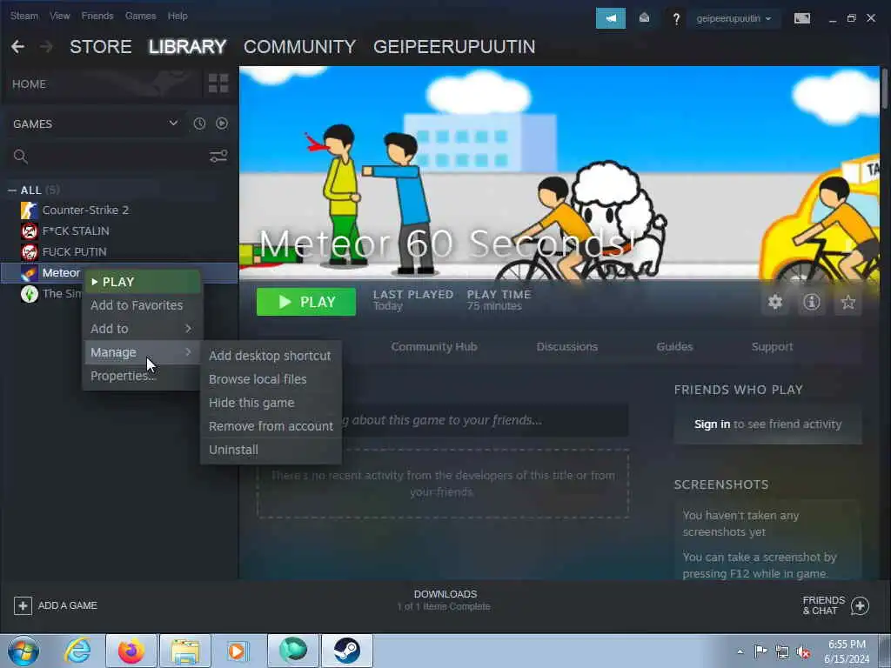Click the plus icon to add a game
Image resolution: width=891 pixels, height=668 pixels.
click(x=23, y=605)
